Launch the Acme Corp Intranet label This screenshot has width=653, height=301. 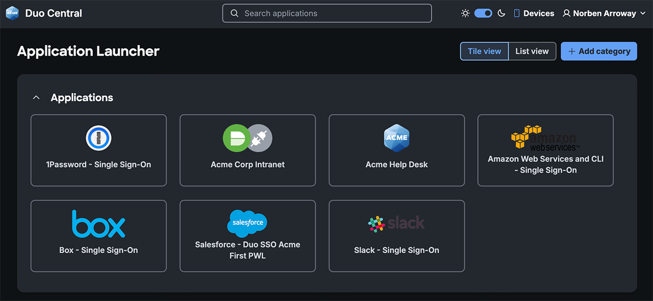[x=248, y=164]
